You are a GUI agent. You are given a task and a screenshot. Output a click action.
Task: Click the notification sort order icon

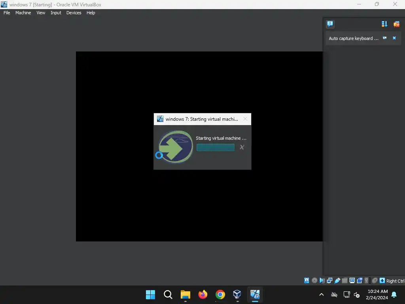(x=384, y=24)
